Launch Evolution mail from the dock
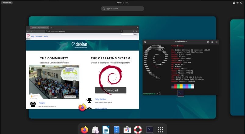The width and height of the screenshot is (245, 134). (x=95, y=130)
